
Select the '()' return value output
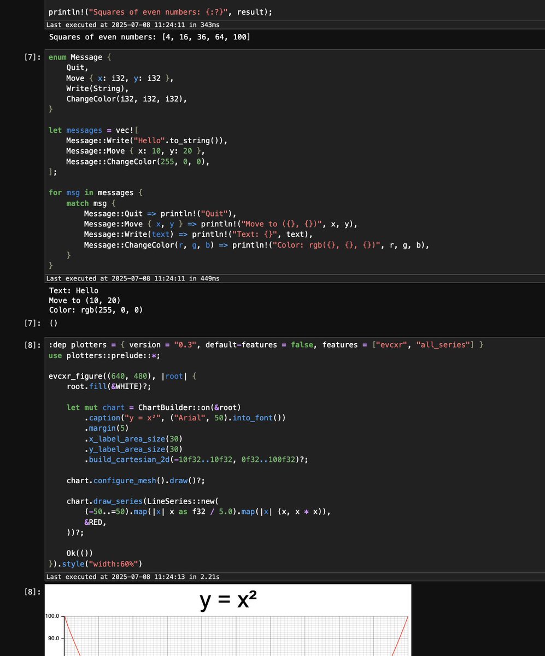[54, 323]
